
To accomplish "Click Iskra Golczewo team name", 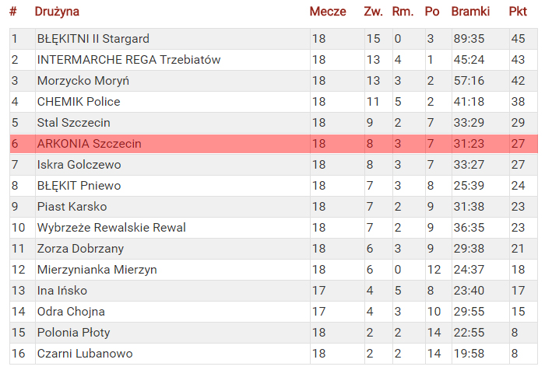I will coord(79,165).
